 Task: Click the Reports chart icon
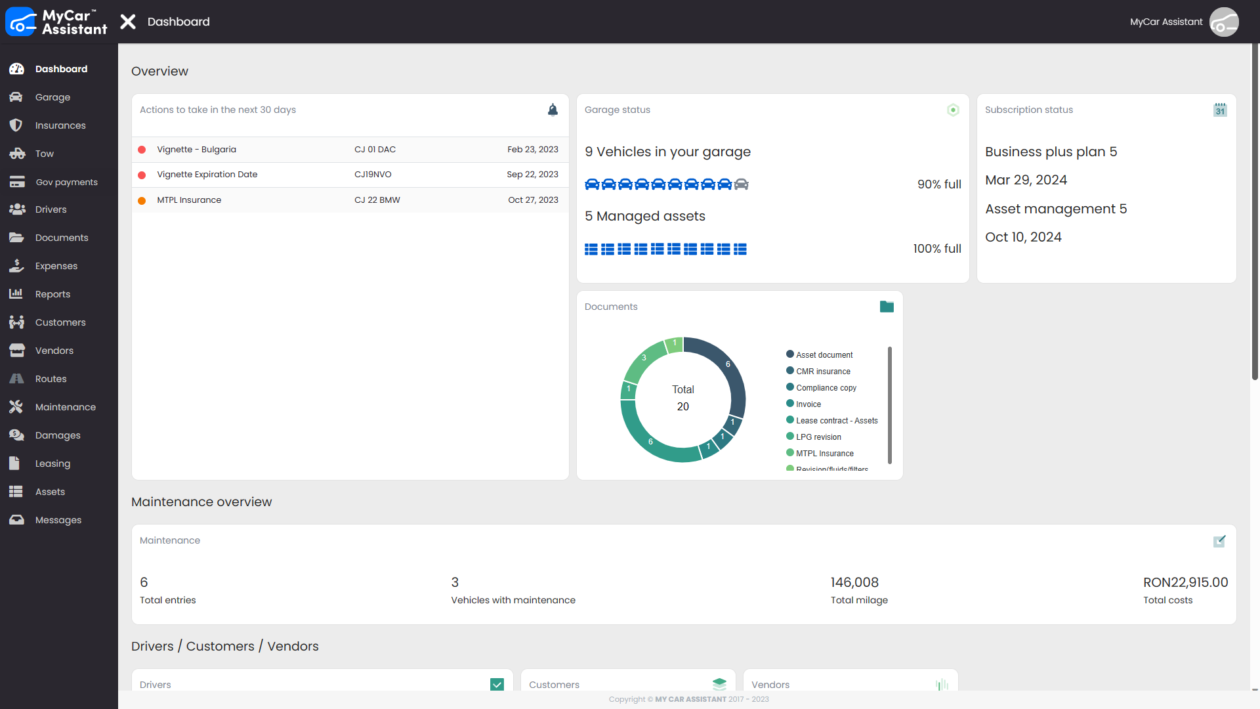(x=16, y=294)
